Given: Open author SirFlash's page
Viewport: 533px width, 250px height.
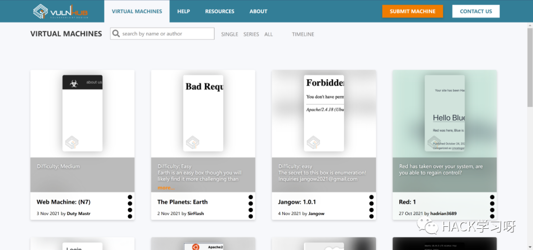Looking at the screenshot, I should click(x=195, y=214).
